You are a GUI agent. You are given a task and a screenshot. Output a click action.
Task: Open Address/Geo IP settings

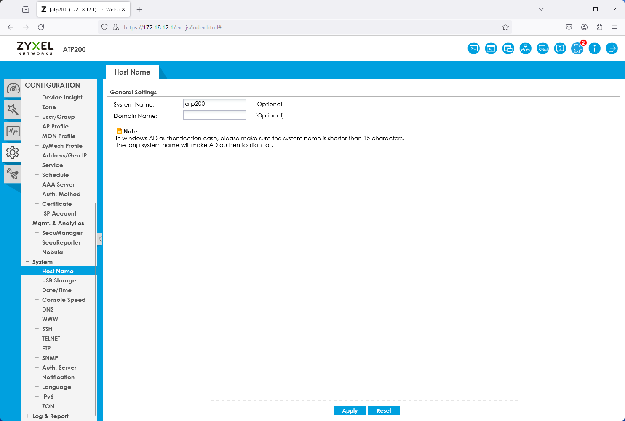point(64,155)
